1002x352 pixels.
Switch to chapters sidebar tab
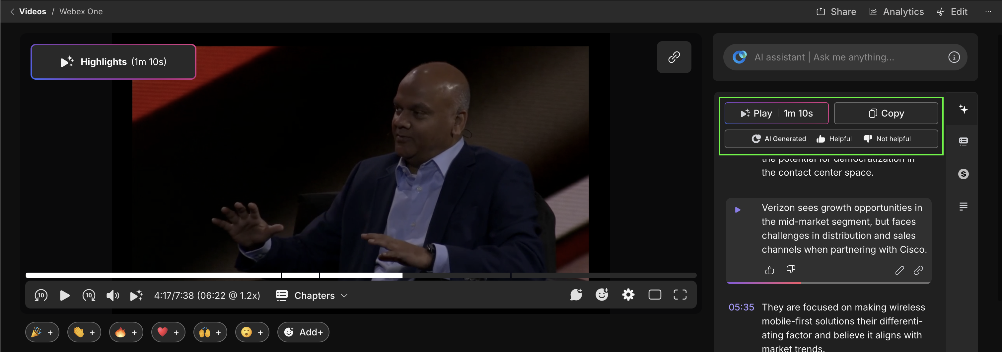click(963, 141)
